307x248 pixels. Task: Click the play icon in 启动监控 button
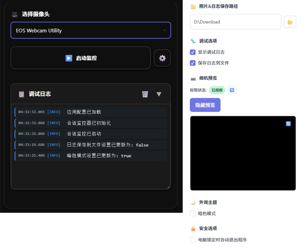[x=69, y=58]
